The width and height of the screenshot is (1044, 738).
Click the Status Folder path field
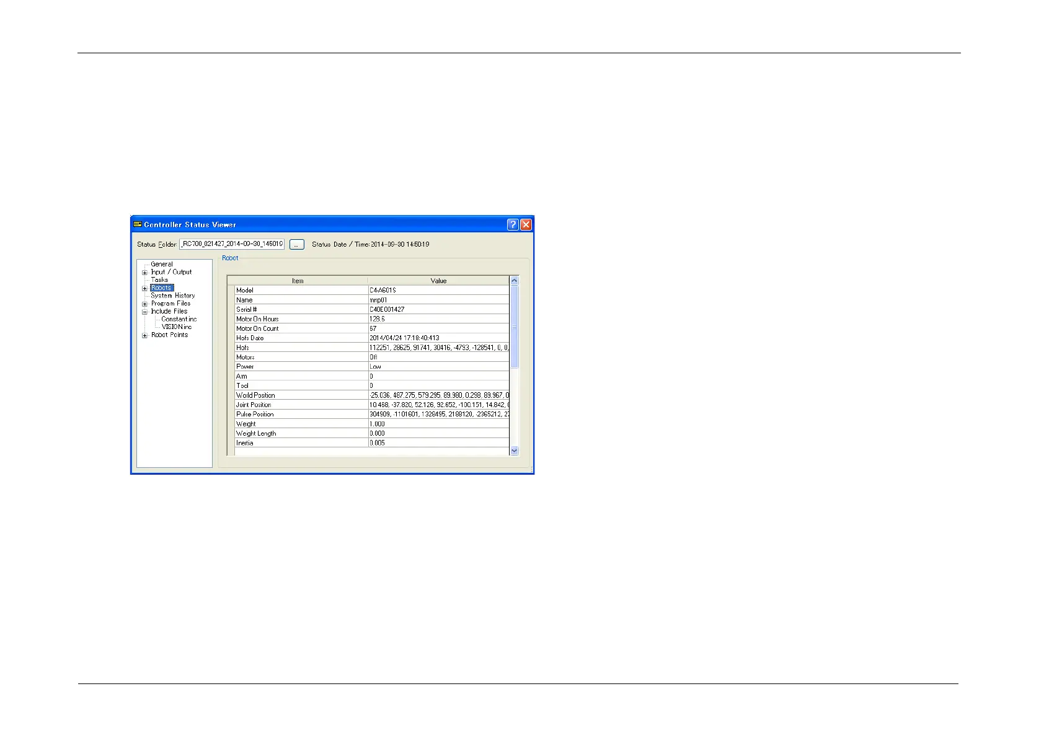coord(232,244)
